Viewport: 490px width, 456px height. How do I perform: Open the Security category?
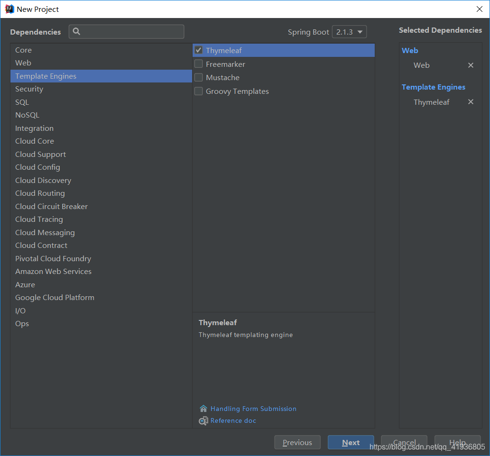[x=101, y=89]
